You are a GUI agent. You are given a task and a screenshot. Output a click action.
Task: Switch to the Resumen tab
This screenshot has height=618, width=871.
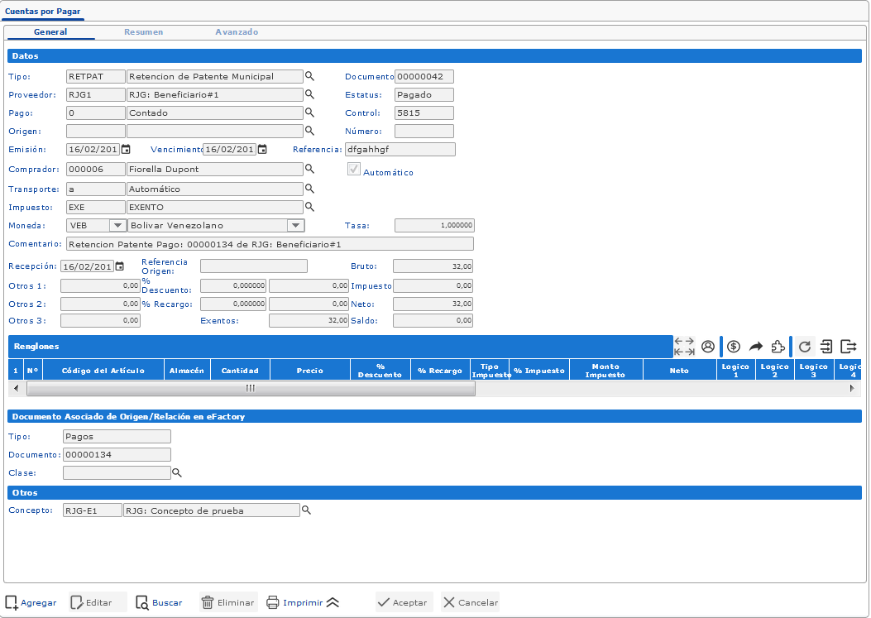[x=143, y=32]
